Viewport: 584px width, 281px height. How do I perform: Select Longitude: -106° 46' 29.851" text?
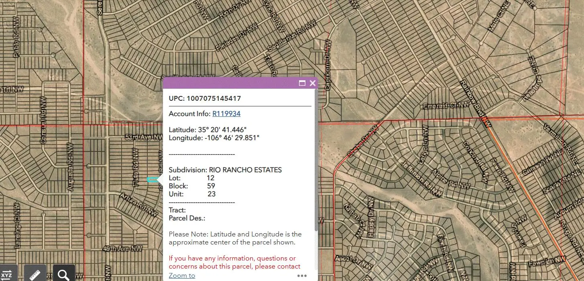click(214, 138)
